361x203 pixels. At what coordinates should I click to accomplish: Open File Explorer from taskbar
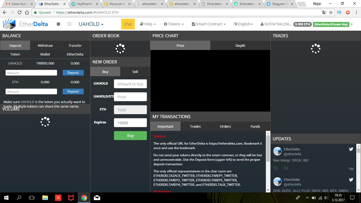click(45, 197)
